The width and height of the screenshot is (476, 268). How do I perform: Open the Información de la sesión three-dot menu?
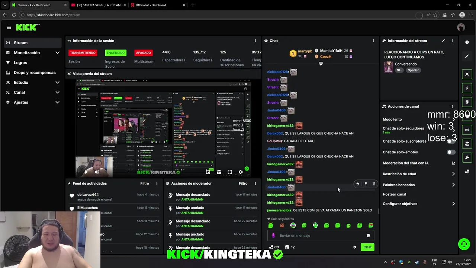(x=255, y=41)
